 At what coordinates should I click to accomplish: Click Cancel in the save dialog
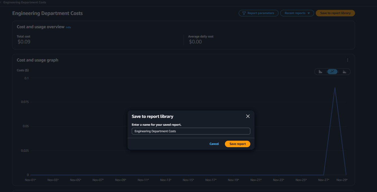pyautogui.click(x=214, y=144)
